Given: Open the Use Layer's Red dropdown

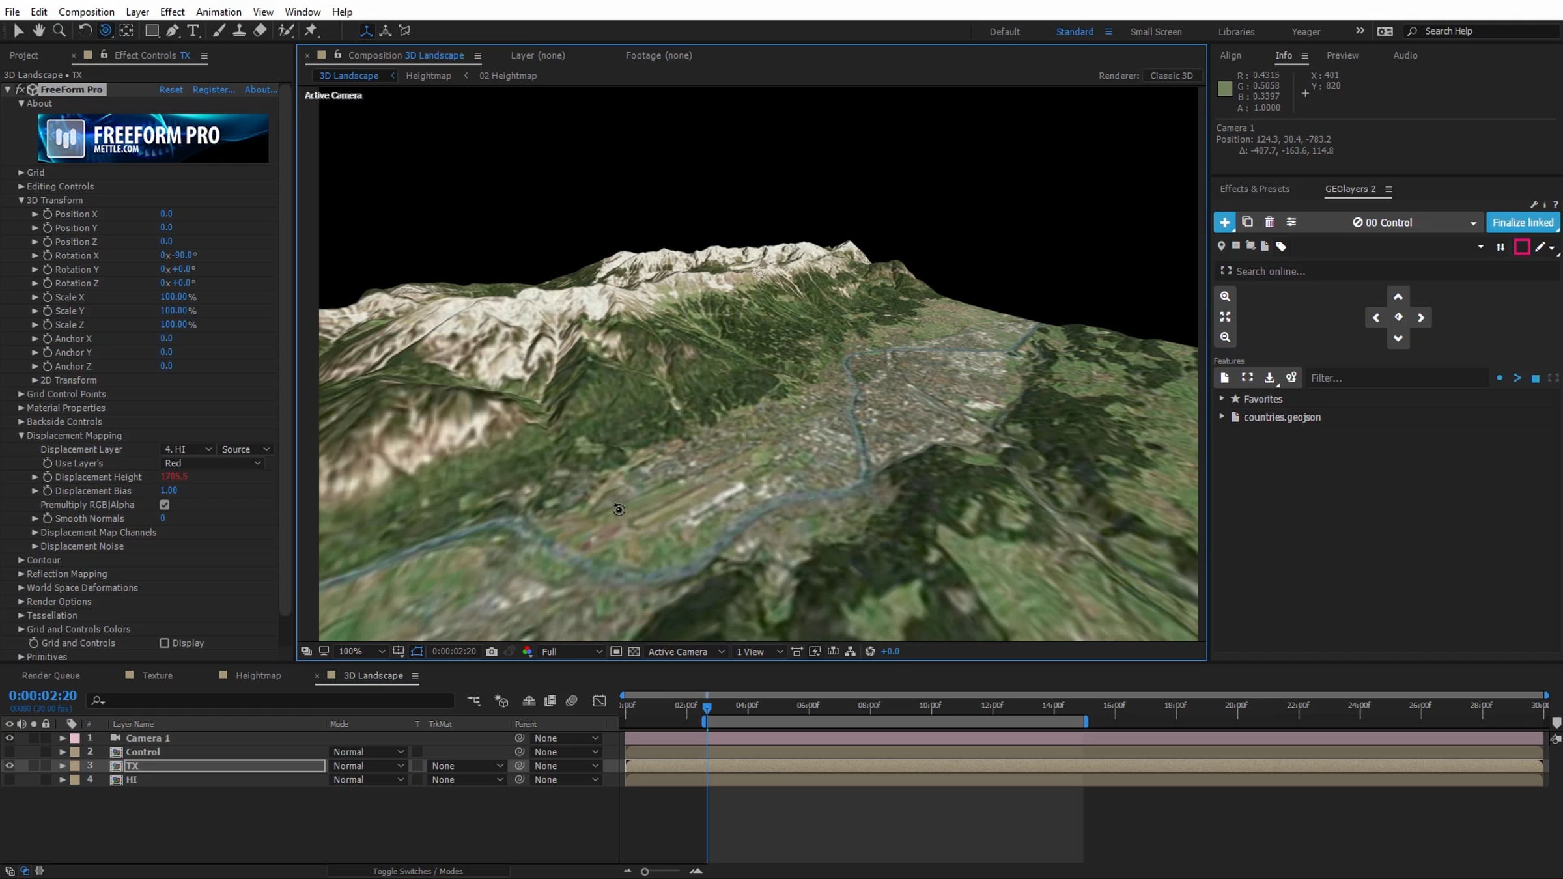Looking at the screenshot, I should coord(212,463).
